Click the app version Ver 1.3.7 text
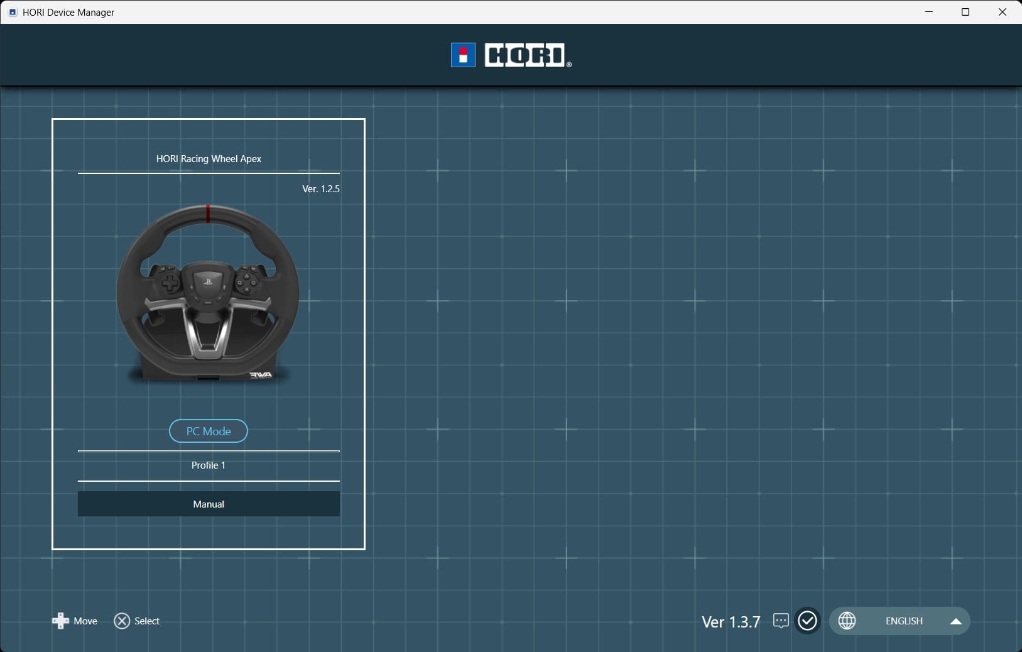This screenshot has width=1022, height=652. pyautogui.click(x=731, y=622)
